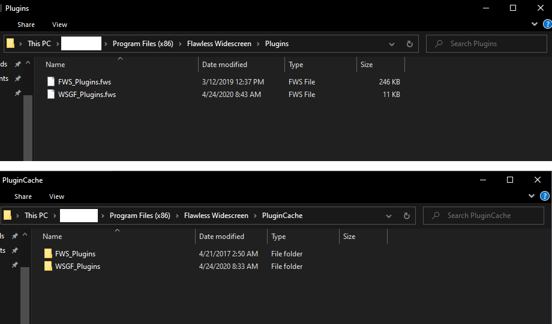552x324 pixels.
Task: Click the FWS_Plugins folder icon
Action: [48, 254]
